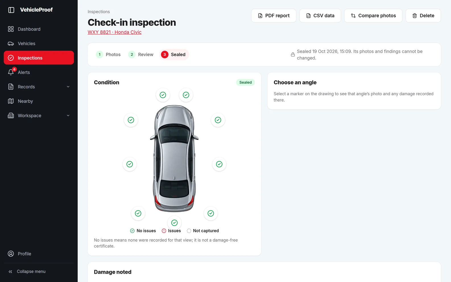Screen dimensions: 451x282
Task: Collapse the sidebar menu
Action: 39,271
